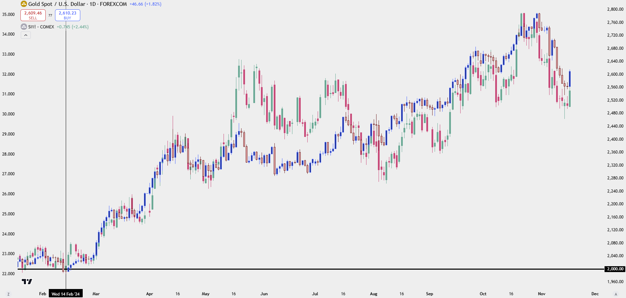Click the 2,400.00 label on the right scale
626x298 pixels.
(x=615, y=139)
